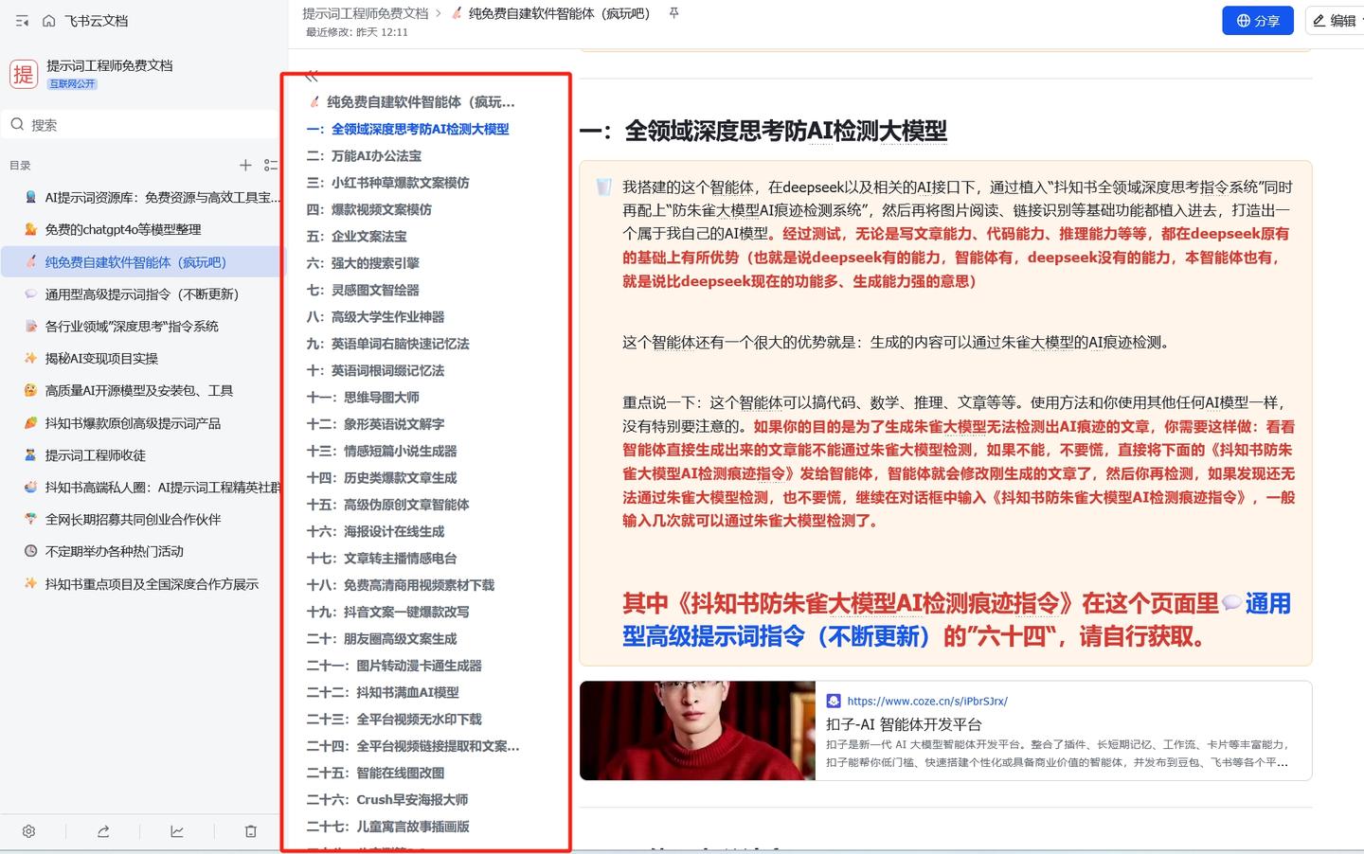Switch catalog layout with the list icon beside plus

click(x=271, y=165)
